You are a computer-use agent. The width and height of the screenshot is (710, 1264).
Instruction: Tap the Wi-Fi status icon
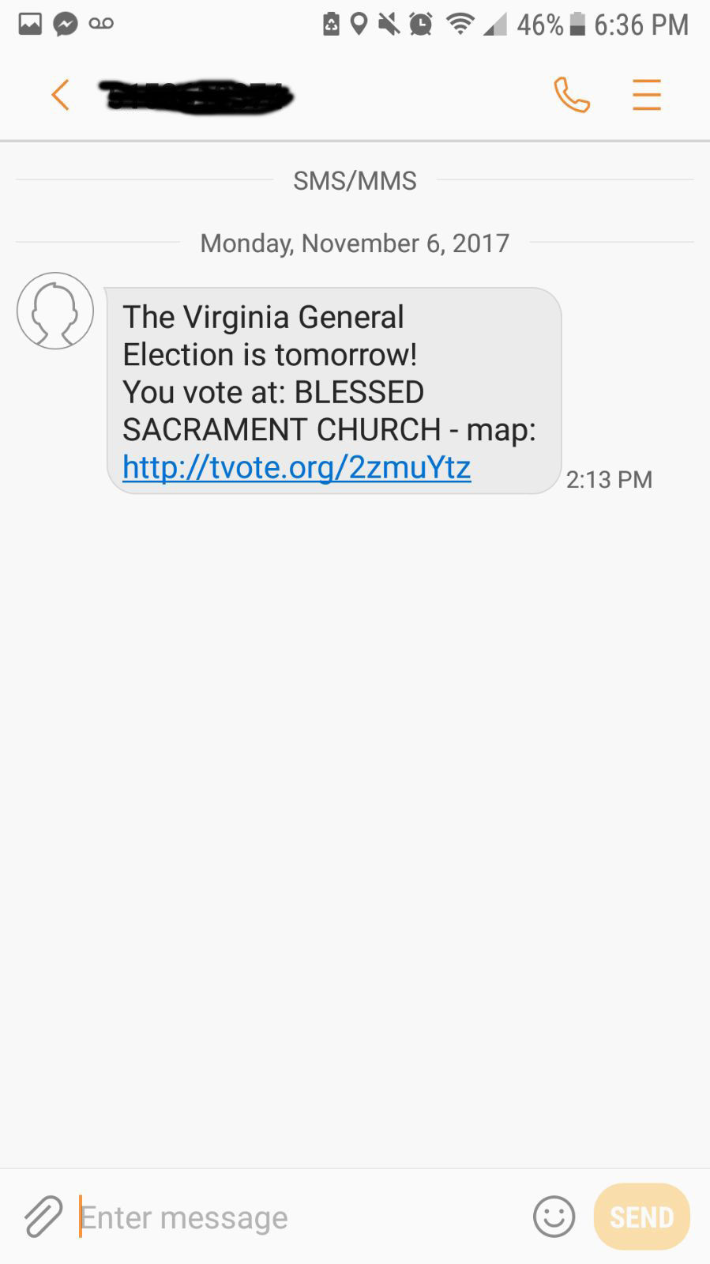pos(459,25)
